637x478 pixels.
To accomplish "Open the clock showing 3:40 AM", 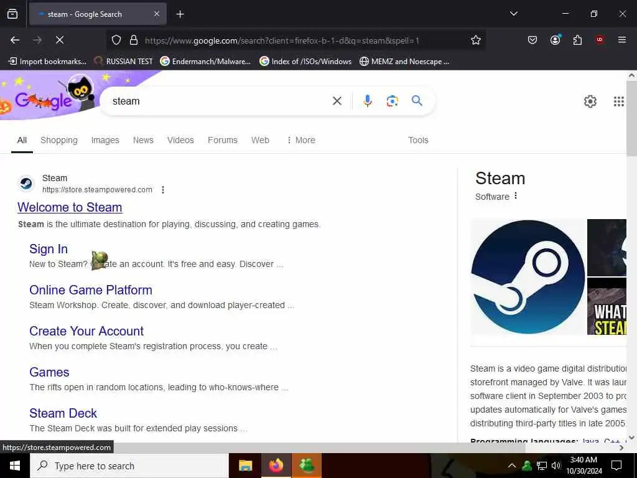I will click(x=584, y=466).
